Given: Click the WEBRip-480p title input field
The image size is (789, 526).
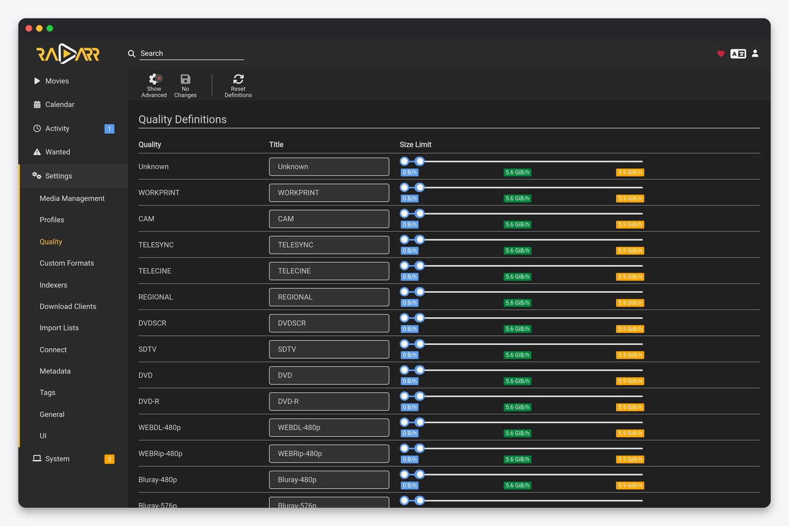Looking at the screenshot, I should 329,454.
